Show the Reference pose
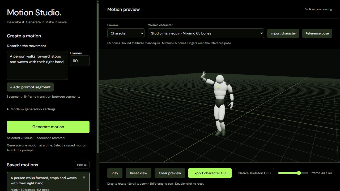The height and width of the screenshot is (191, 340). pyautogui.click(x=317, y=33)
